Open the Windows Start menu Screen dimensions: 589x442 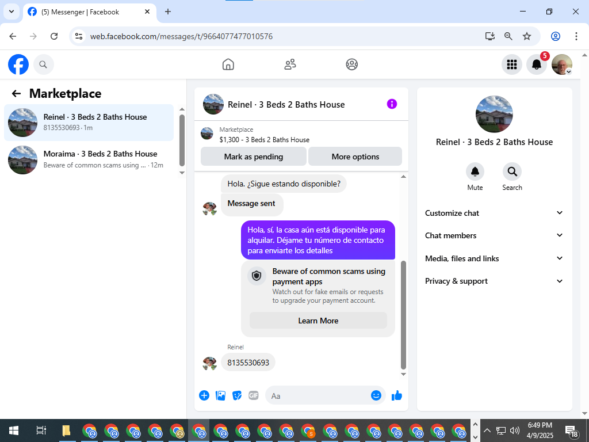14,430
